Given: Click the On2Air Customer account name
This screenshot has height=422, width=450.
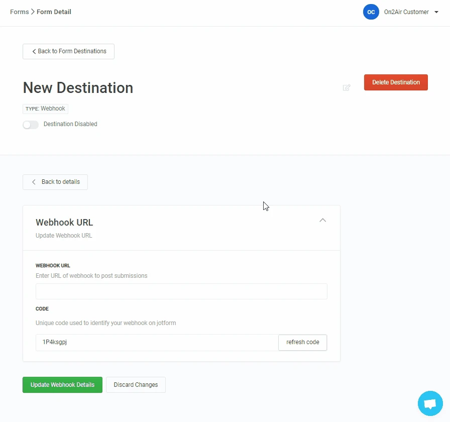Looking at the screenshot, I should (x=406, y=12).
